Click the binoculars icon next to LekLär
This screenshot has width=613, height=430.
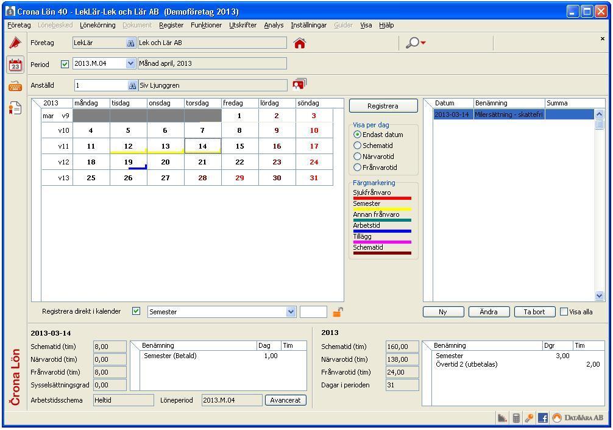[130, 43]
